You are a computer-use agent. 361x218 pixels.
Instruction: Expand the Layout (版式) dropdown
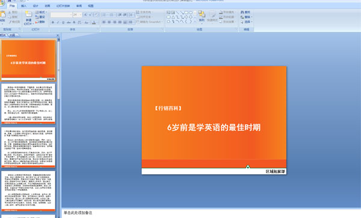tap(41, 12)
